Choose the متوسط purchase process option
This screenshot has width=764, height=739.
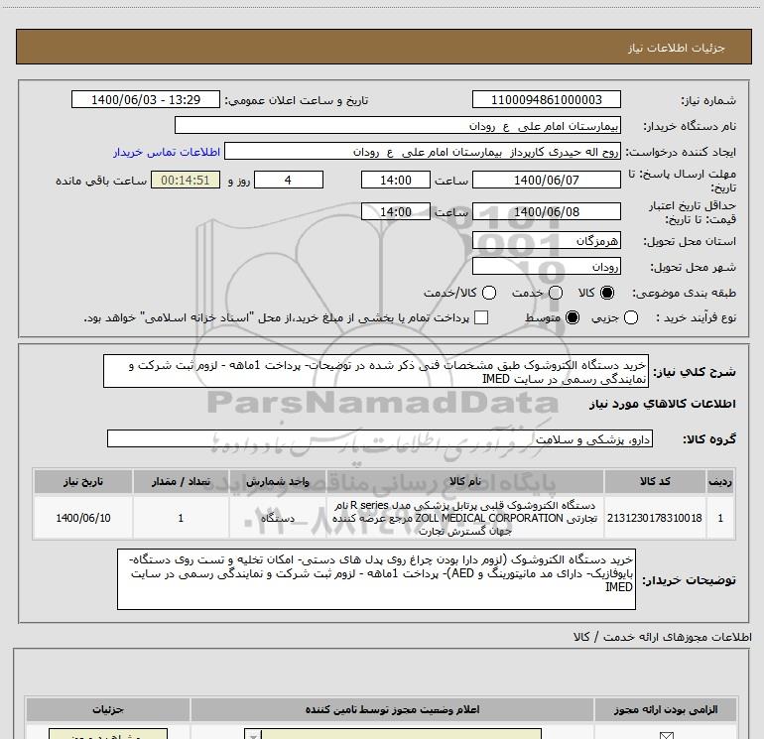point(573,317)
